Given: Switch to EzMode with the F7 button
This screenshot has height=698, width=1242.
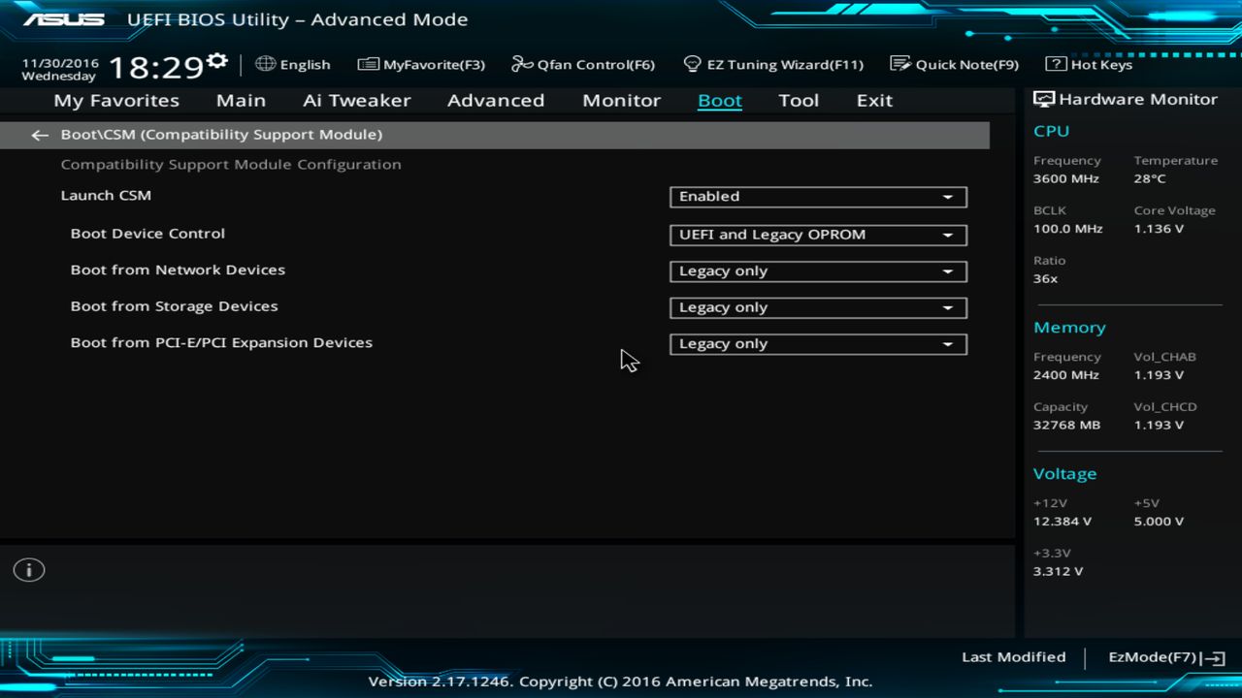Looking at the screenshot, I should click(x=1163, y=656).
